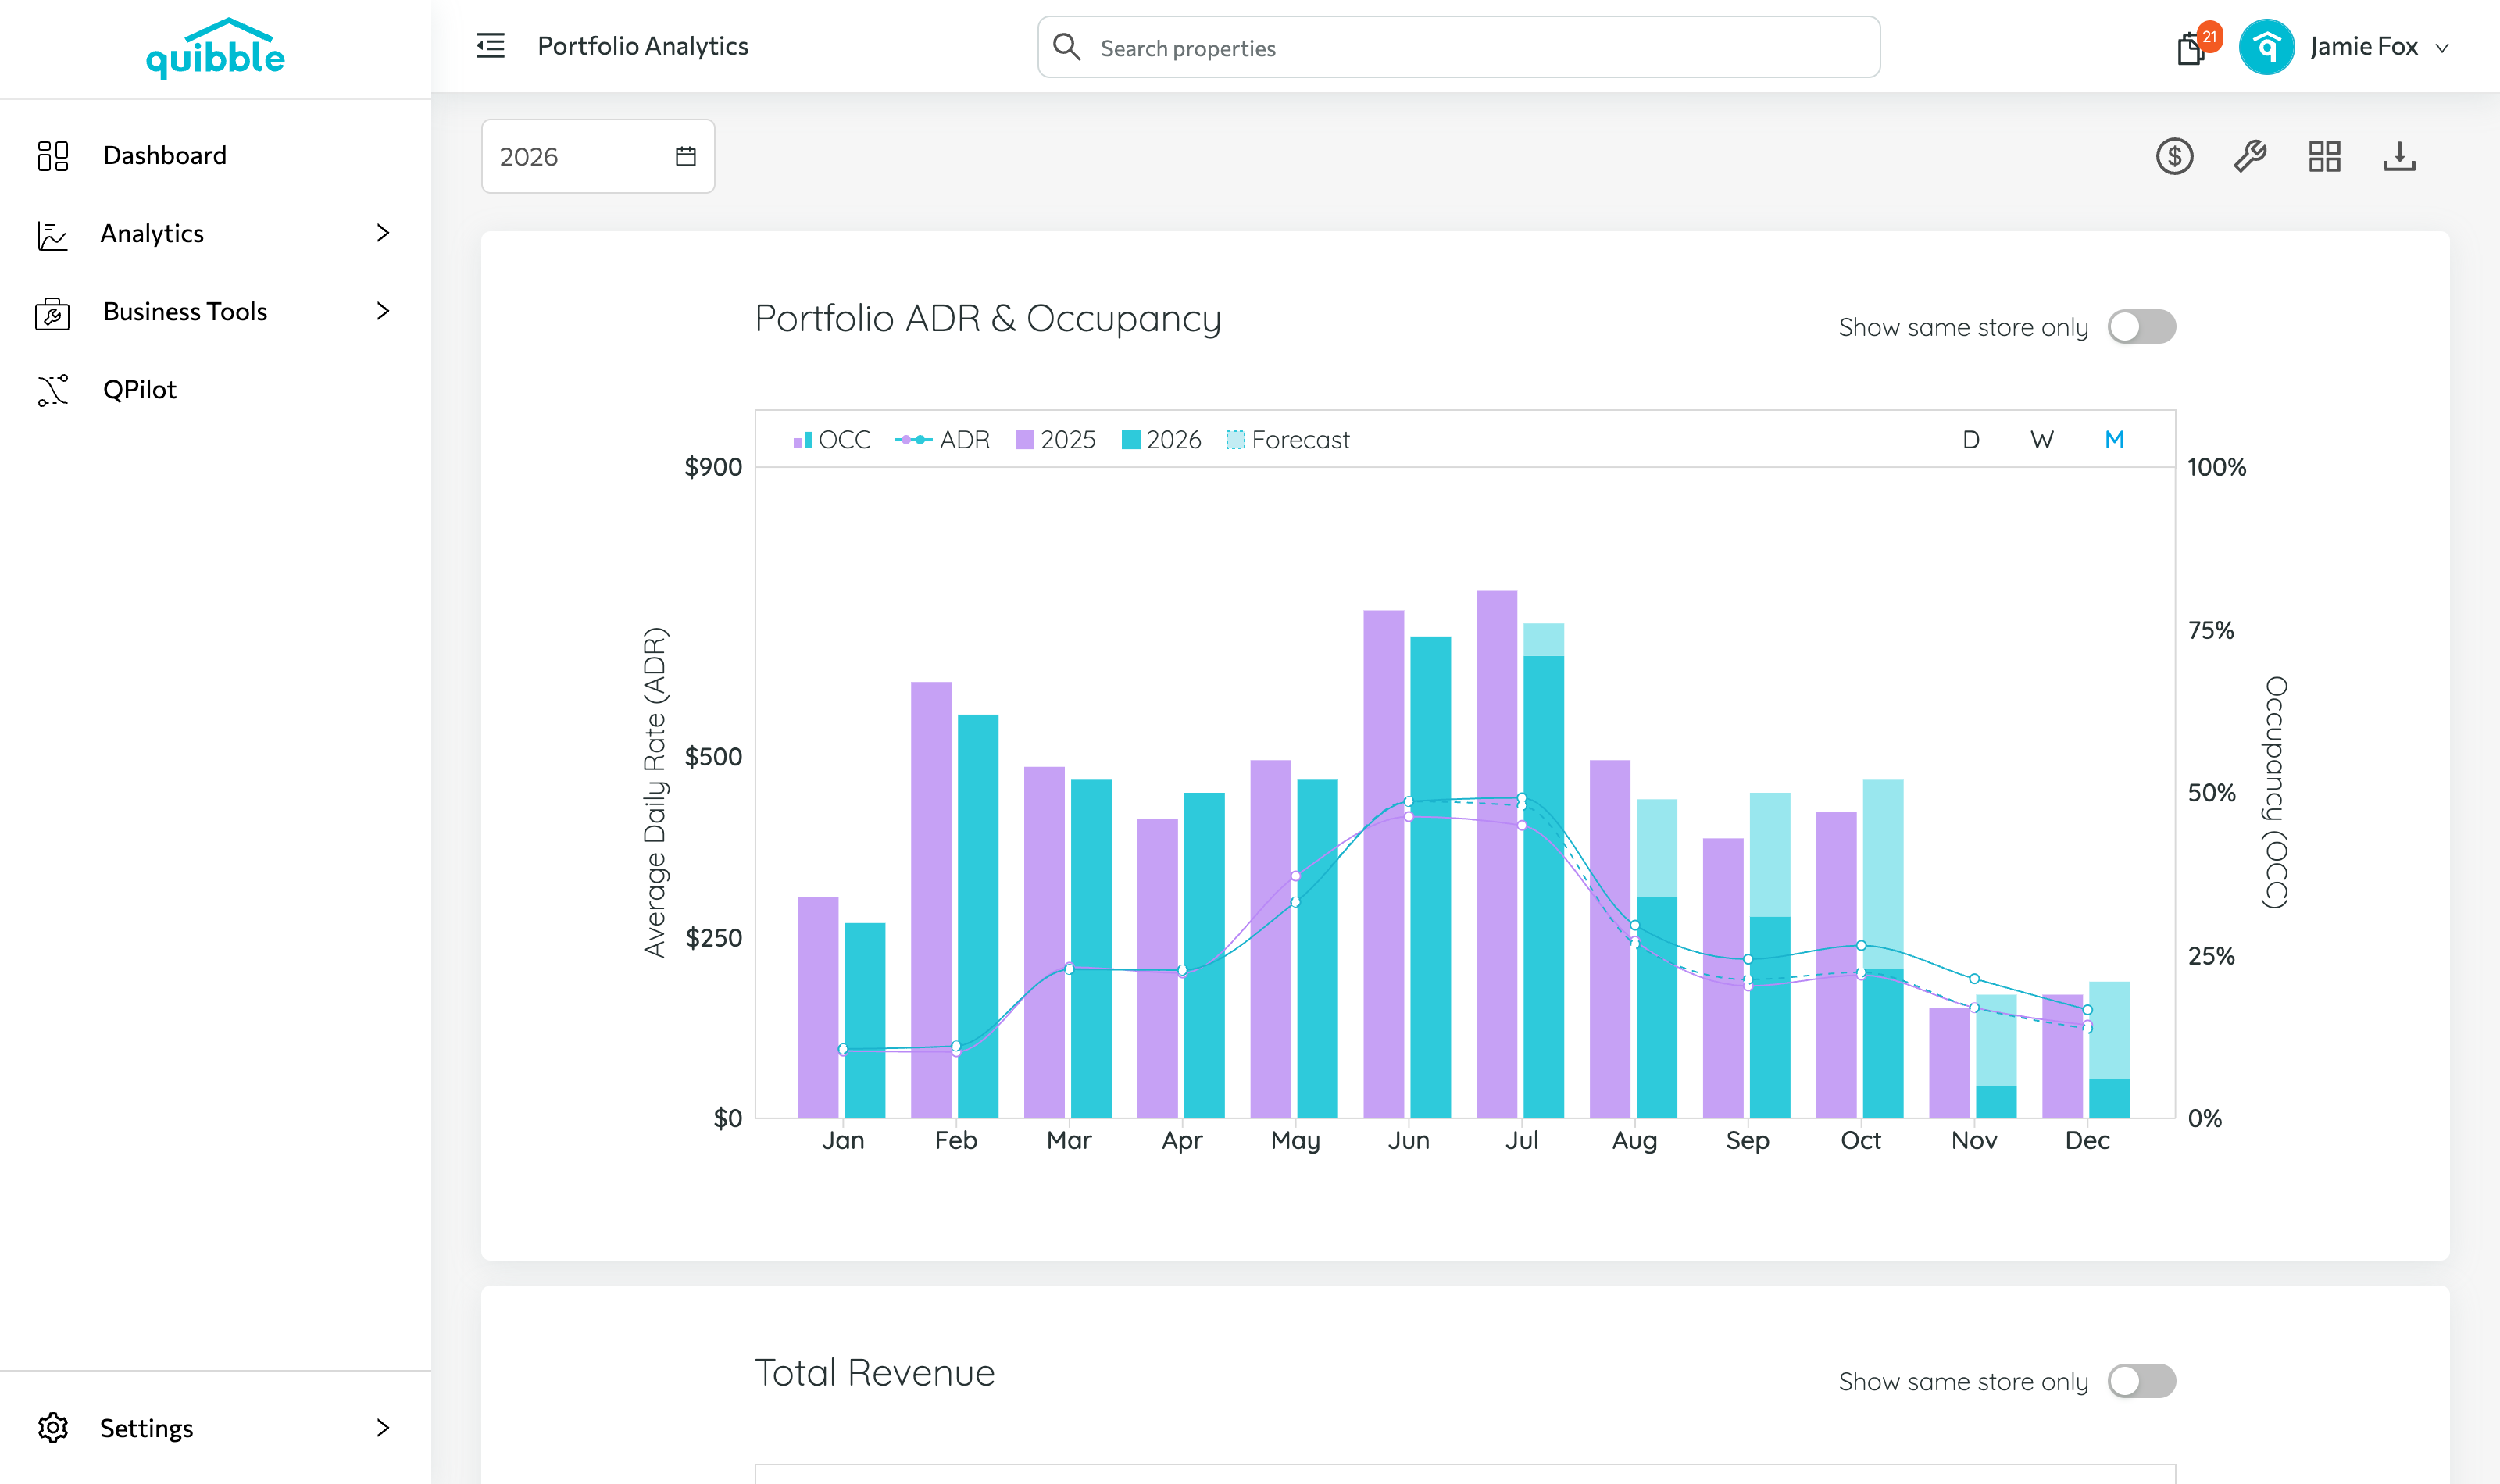Click the 2026 swatch in legend
Image resolution: width=2500 pixels, height=1484 pixels.
pyautogui.click(x=1131, y=440)
